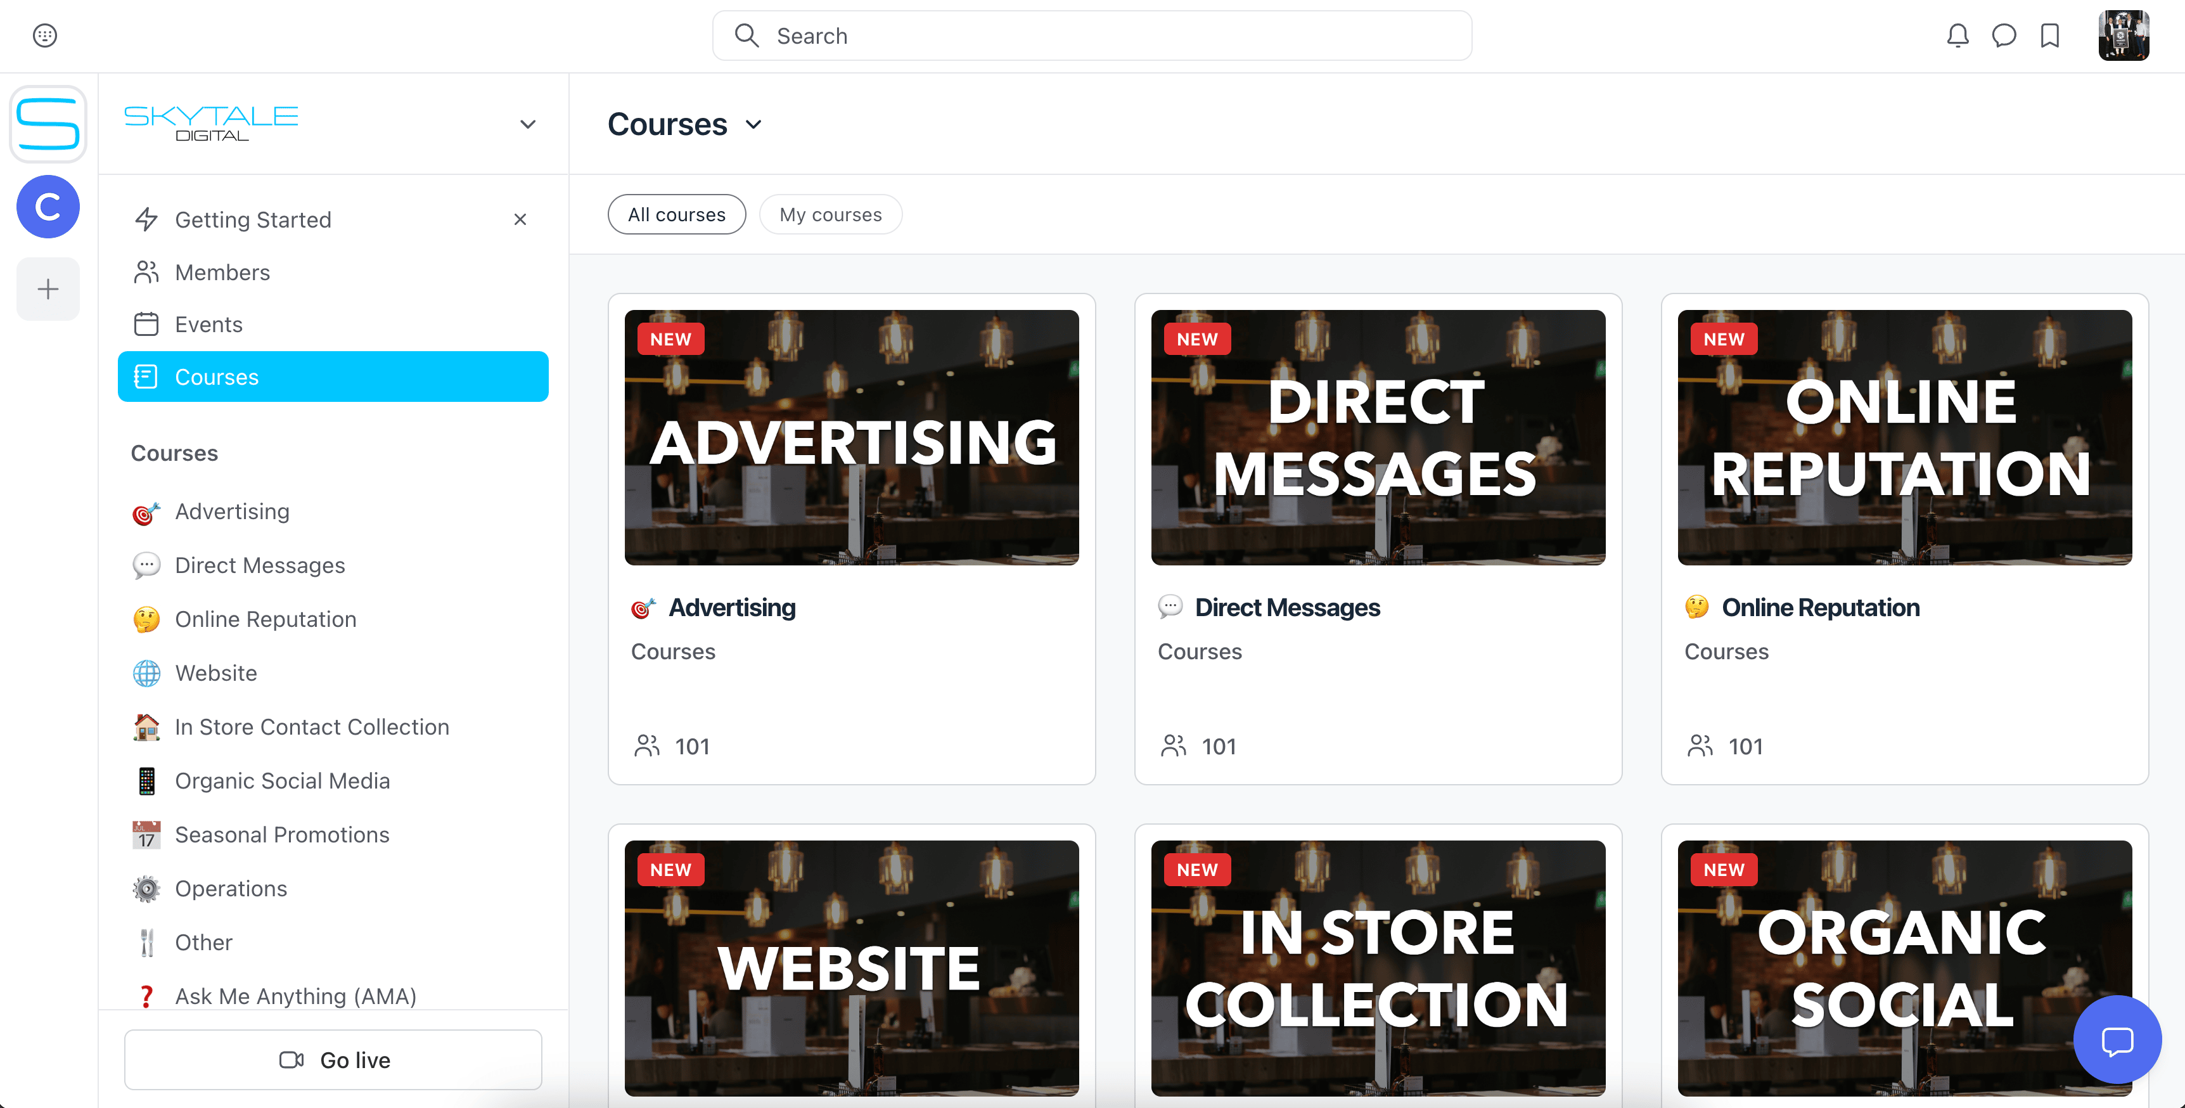
Task: Expand the Skytale Digital community dropdown
Action: [x=528, y=125]
